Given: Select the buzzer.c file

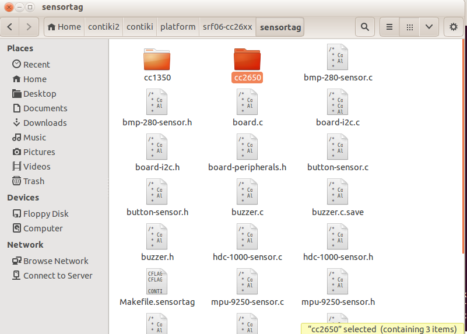Looking at the screenshot, I should point(247,198).
